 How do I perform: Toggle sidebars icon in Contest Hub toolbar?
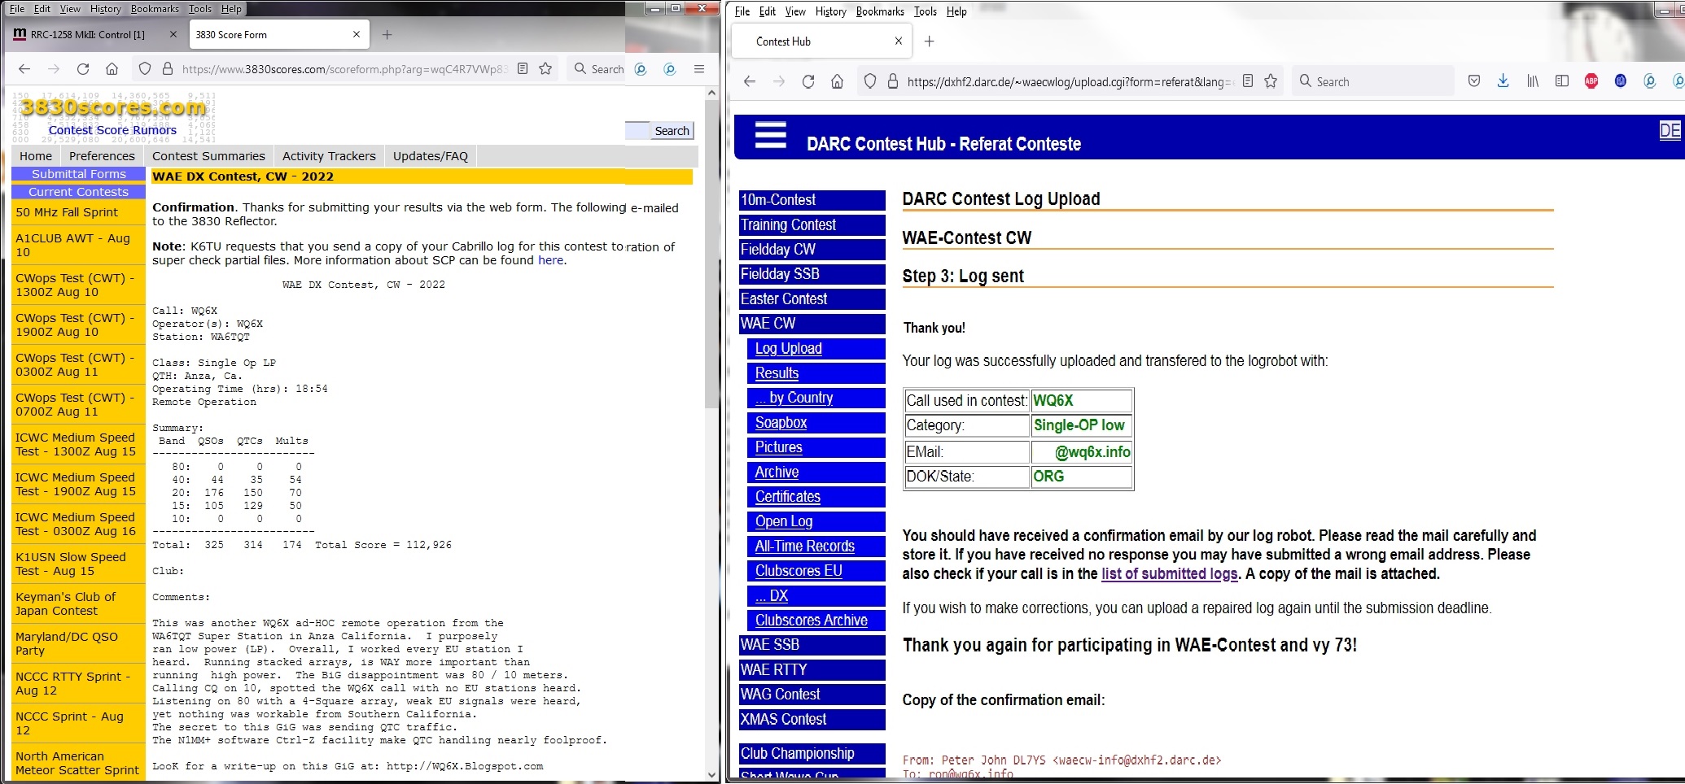tap(1562, 81)
